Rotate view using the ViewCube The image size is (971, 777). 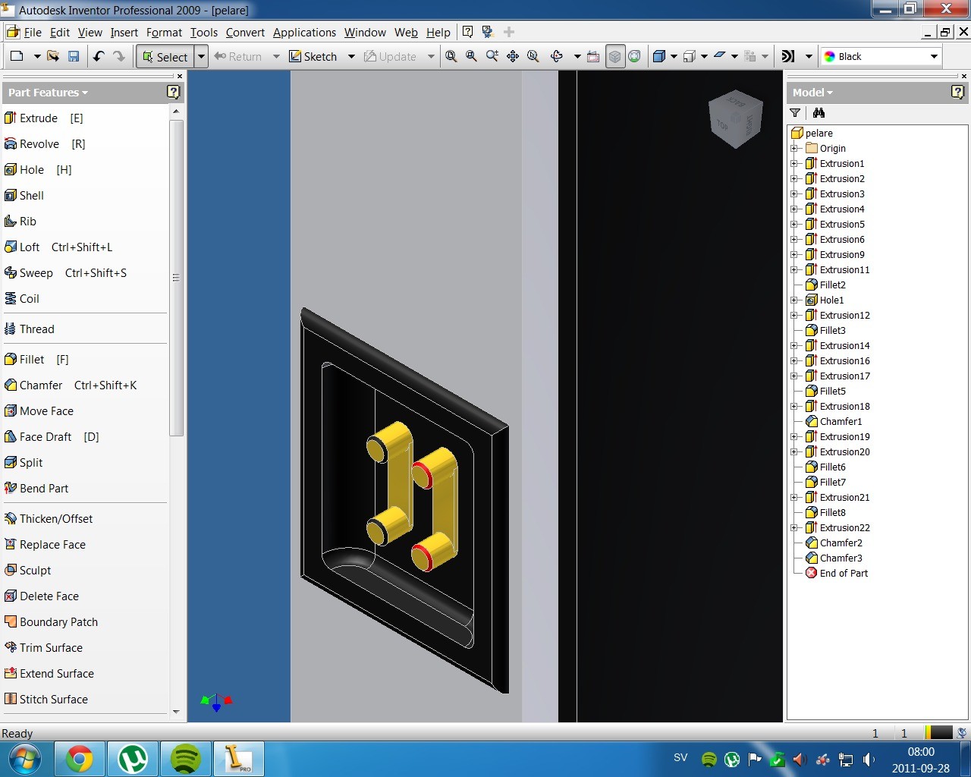(x=735, y=119)
